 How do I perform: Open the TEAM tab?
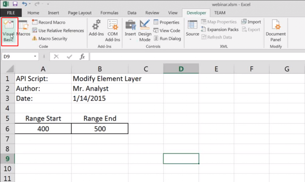[220, 13]
